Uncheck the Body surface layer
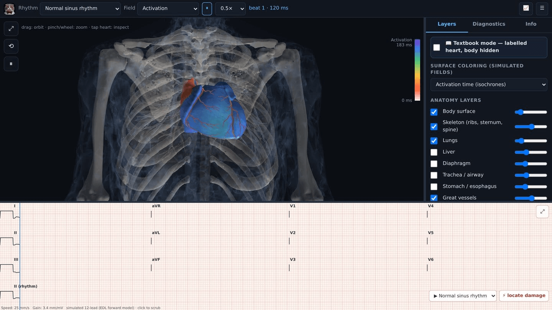This screenshot has width=552, height=310. (434, 112)
